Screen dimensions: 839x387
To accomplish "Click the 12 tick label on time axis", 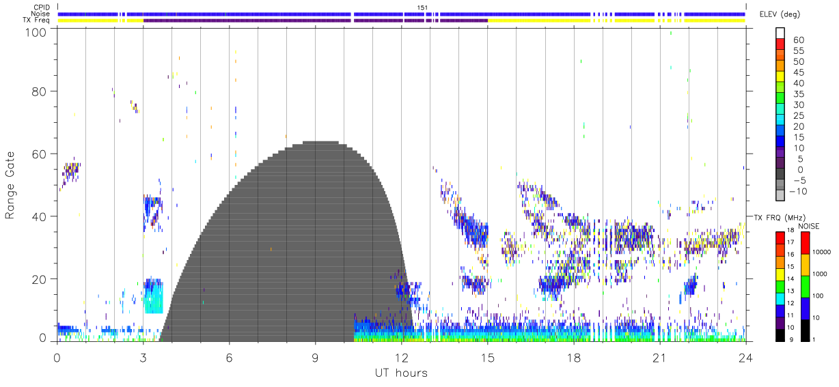I will [x=401, y=358].
